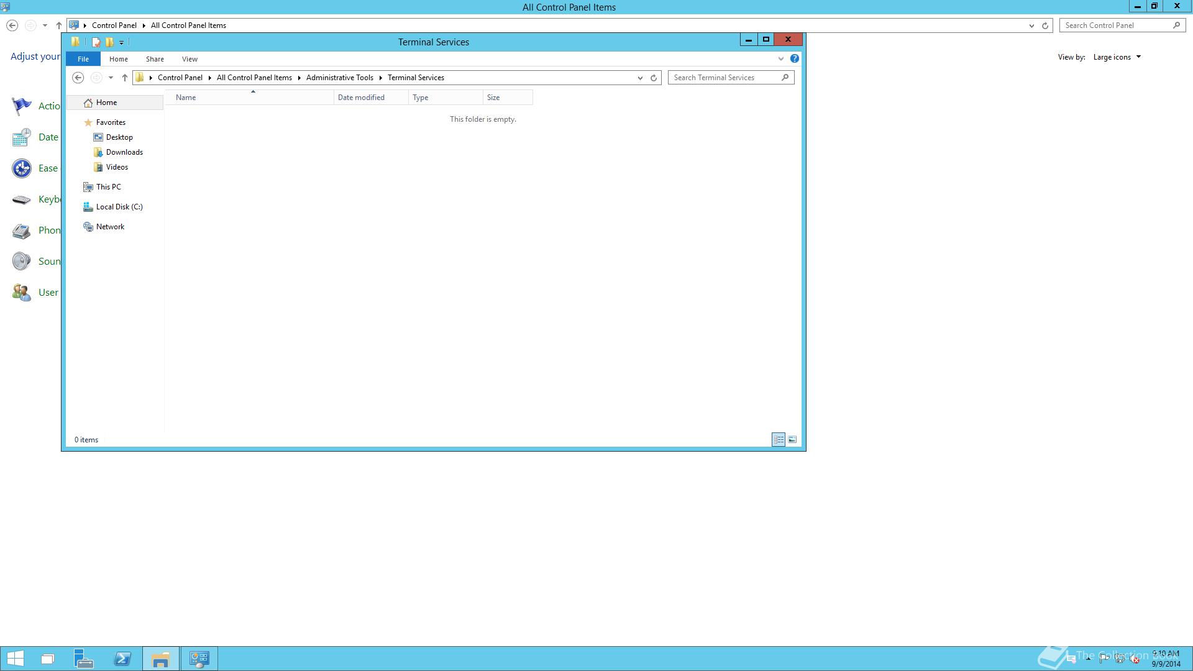The image size is (1193, 671).
Task: Select Local Disk (C:) in navigation pane
Action: coord(119,207)
